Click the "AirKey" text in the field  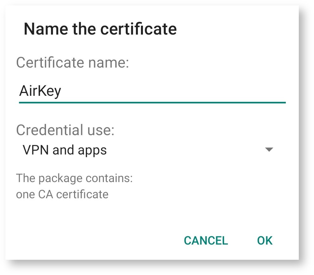pos(40,91)
